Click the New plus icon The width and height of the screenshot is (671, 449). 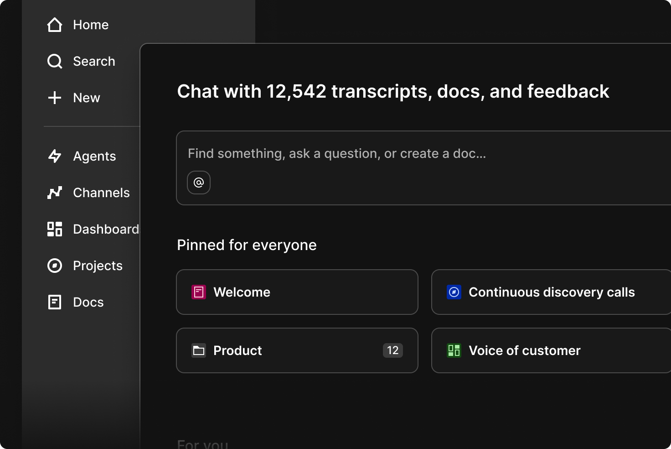pos(54,97)
